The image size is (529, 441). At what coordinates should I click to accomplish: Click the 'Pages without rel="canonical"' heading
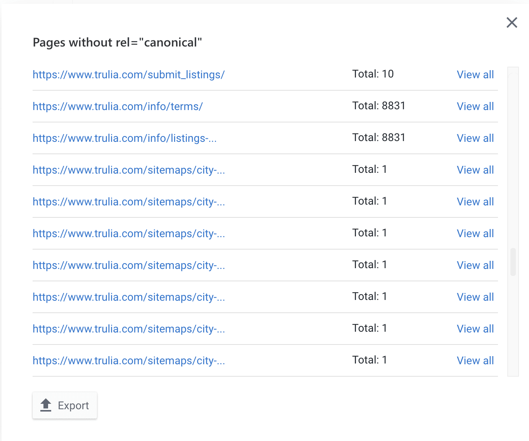click(117, 42)
